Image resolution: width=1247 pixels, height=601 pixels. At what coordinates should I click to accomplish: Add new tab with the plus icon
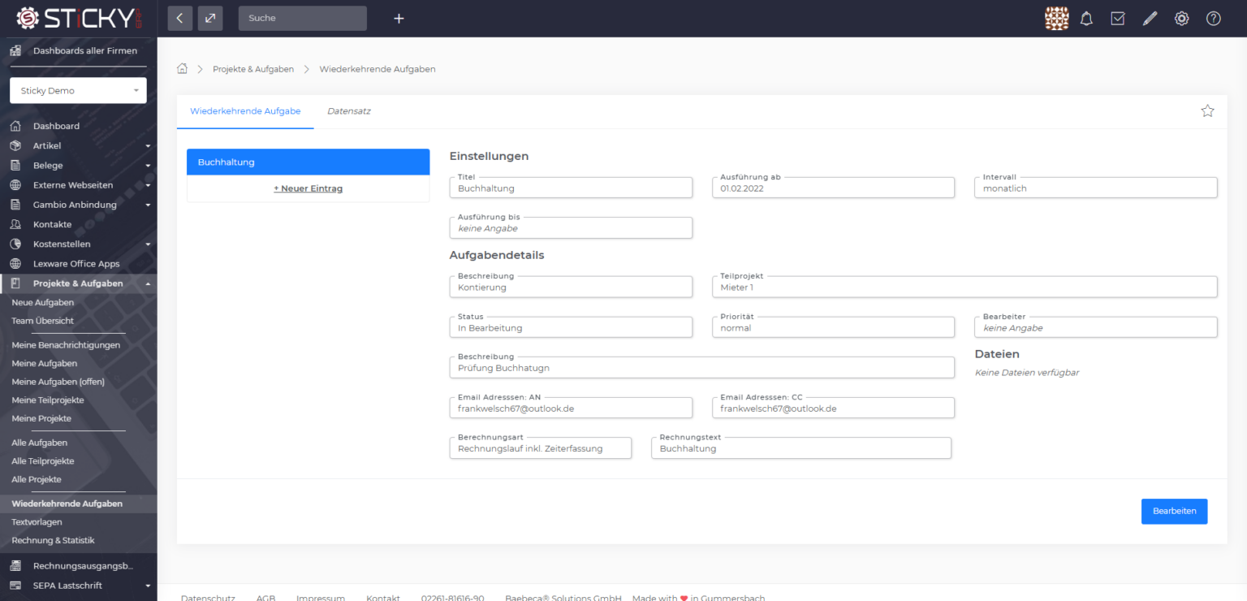[399, 18]
